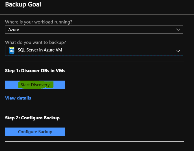Open the View details link
The height and width of the screenshot is (151, 194).
click(x=18, y=98)
